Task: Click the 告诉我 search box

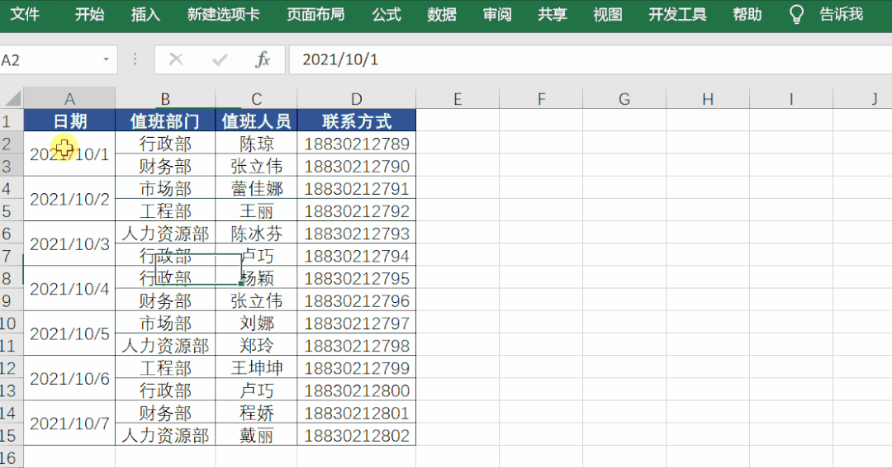Action: [842, 14]
